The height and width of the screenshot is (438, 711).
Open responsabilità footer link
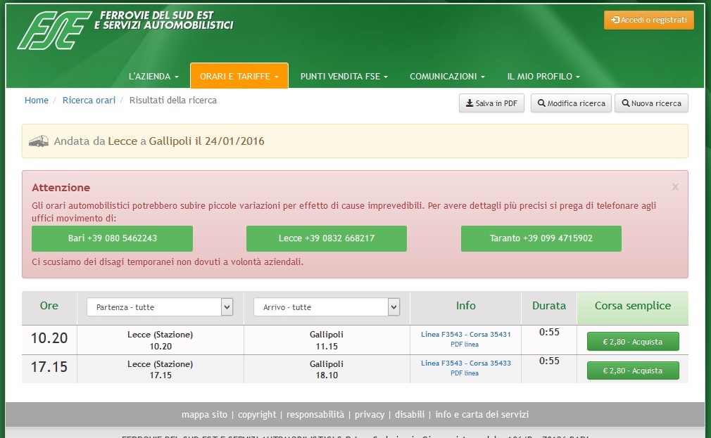[x=315, y=414]
